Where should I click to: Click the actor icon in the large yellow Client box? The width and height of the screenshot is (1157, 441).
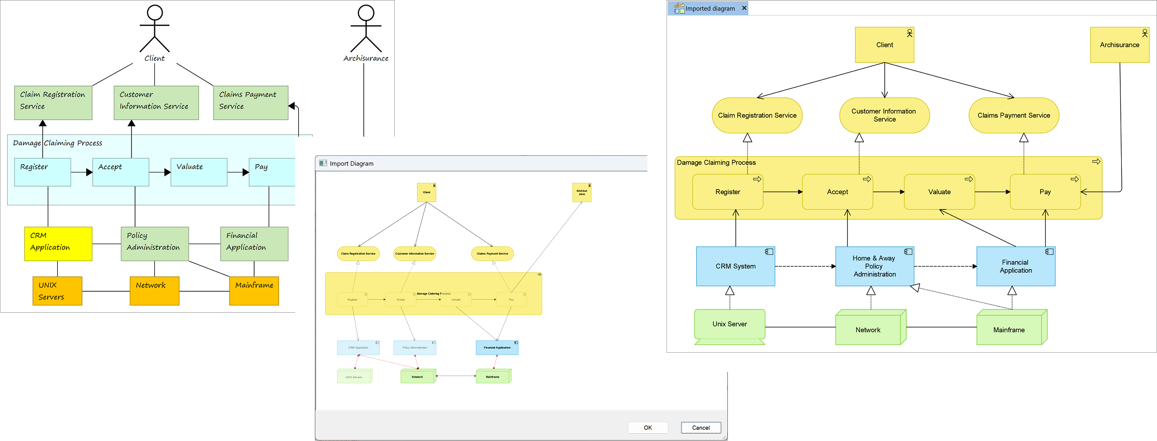909,33
